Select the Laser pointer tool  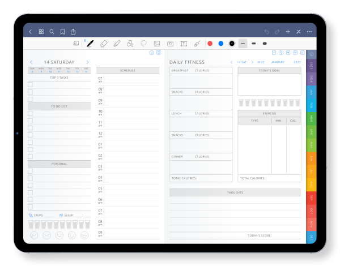(x=197, y=44)
